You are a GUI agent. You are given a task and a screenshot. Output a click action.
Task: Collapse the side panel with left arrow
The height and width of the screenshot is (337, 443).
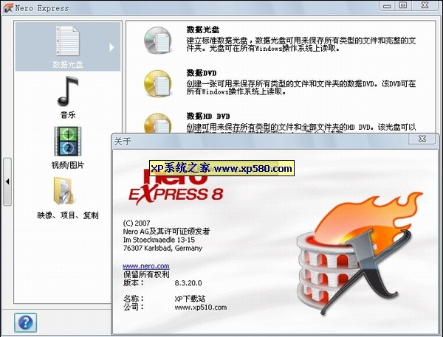click(7, 181)
